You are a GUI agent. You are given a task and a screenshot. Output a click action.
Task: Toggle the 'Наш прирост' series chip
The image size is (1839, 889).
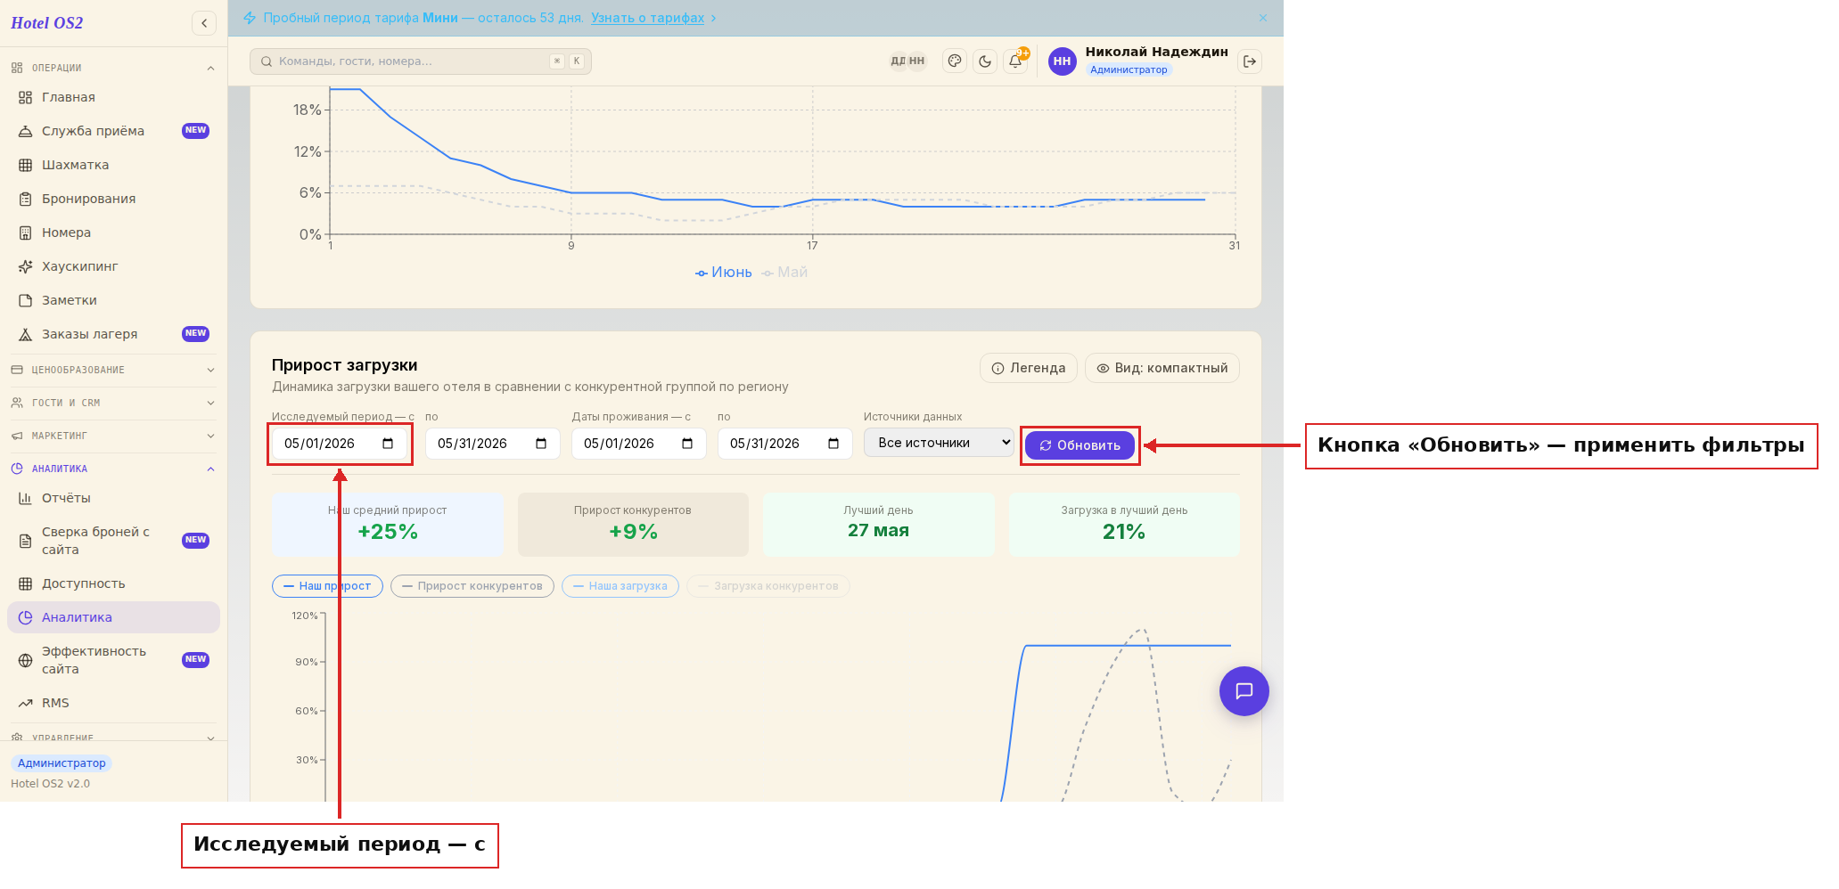click(327, 586)
